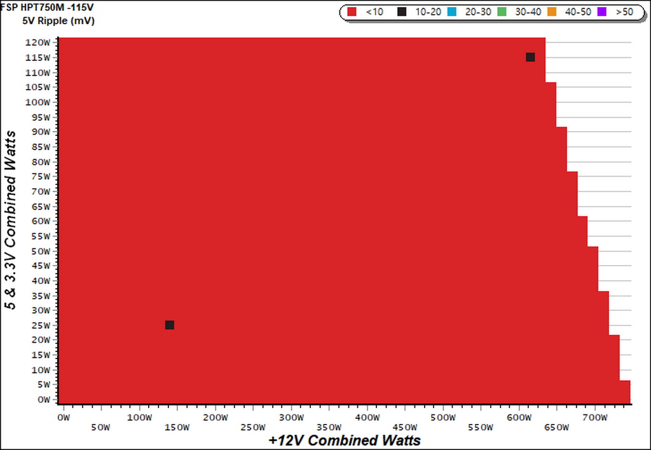Screen dimensions: 651x450
Task: Click the '30-40' legend text
Action: point(528,12)
